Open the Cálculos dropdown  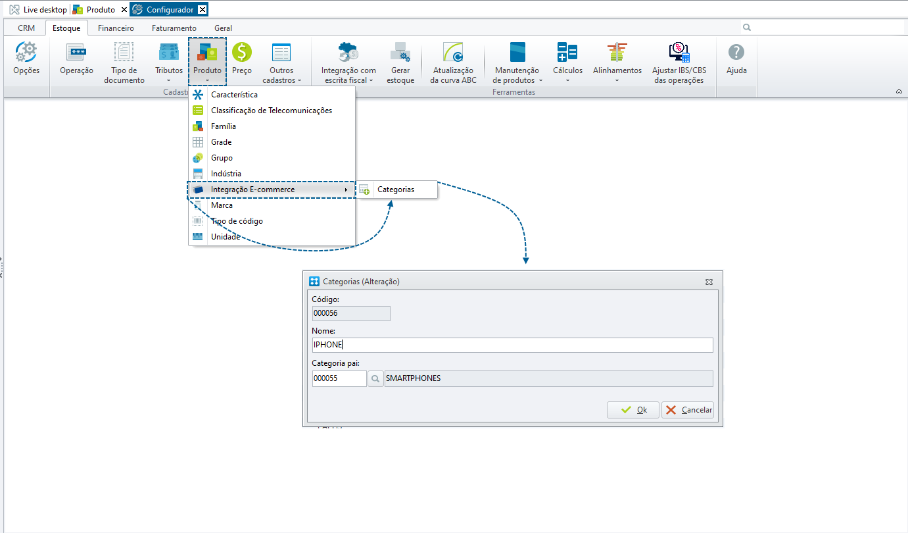[567, 80]
